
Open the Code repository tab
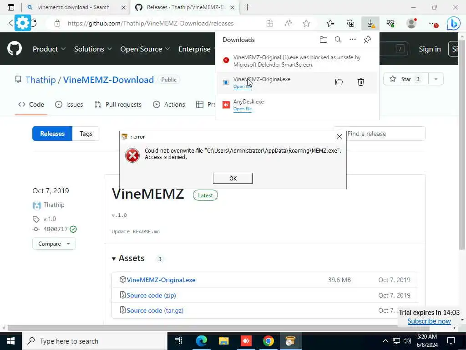coord(31,104)
